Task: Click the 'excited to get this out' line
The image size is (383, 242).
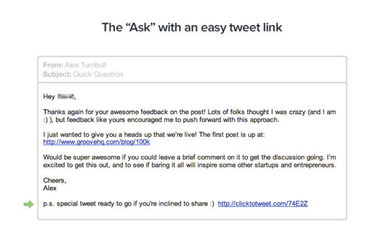Action: click(190, 165)
